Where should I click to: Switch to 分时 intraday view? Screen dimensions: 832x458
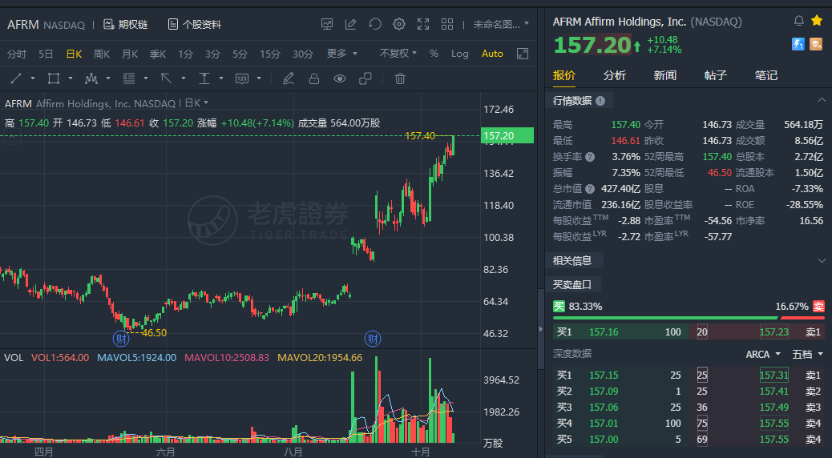point(17,54)
